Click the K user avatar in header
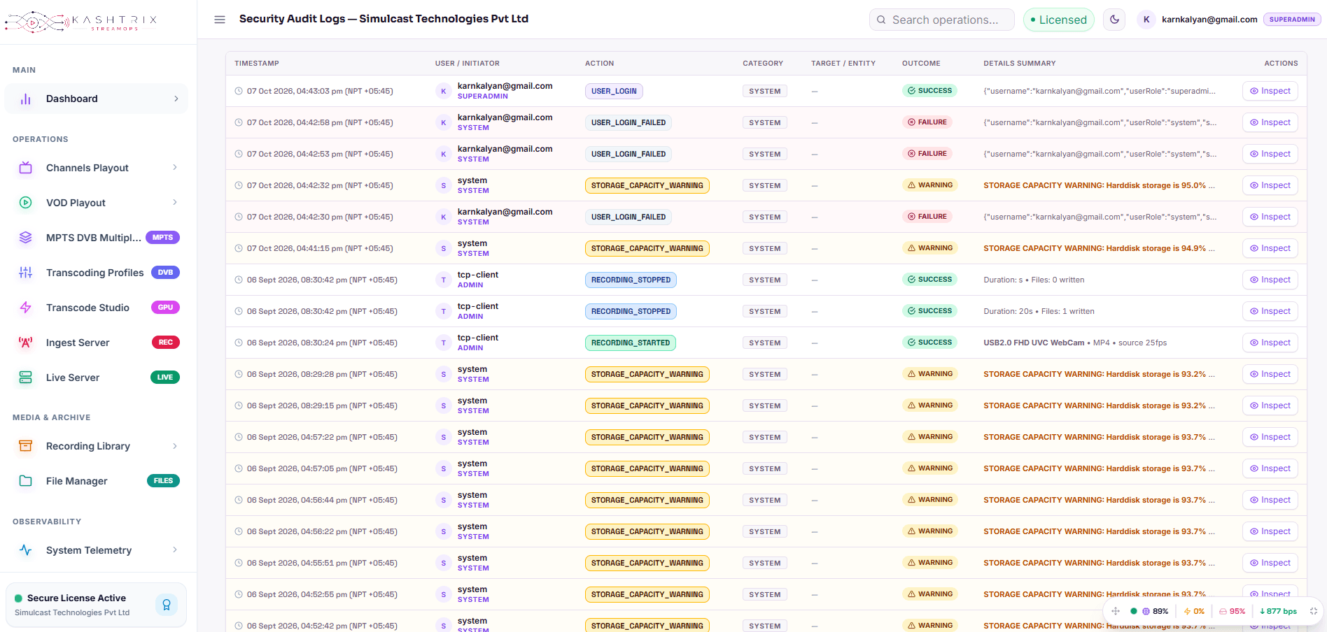Viewport: 1327px width, 632px height. (x=1146, y=20)
